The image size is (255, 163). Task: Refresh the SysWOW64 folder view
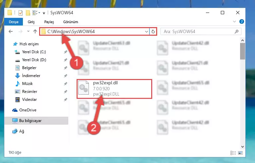153,32
